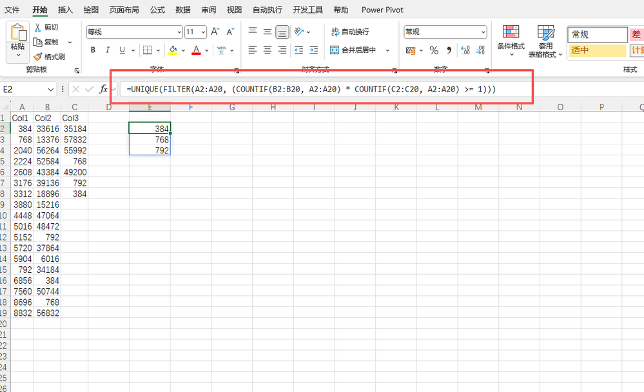Open 套用表格格式 table formats
The image size is (644, 392).
545,41
